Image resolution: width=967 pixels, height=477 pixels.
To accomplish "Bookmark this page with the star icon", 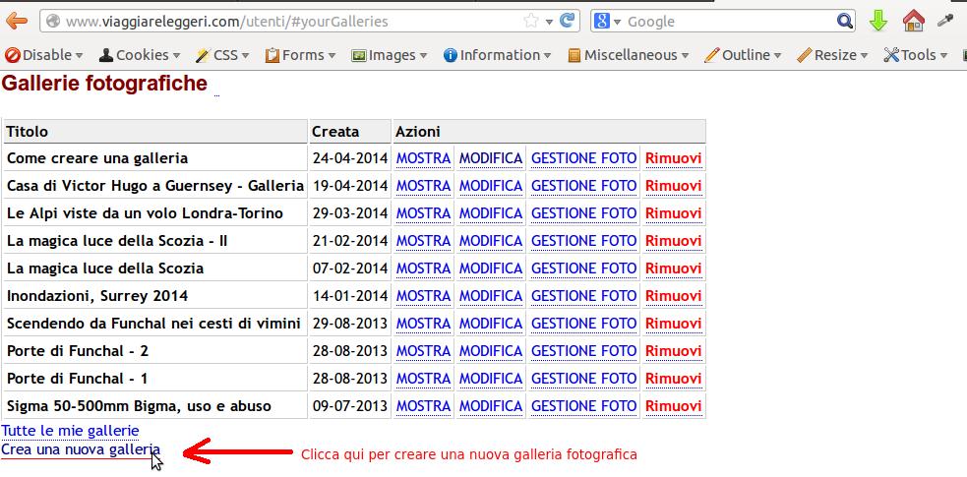I will click(531, 21).
